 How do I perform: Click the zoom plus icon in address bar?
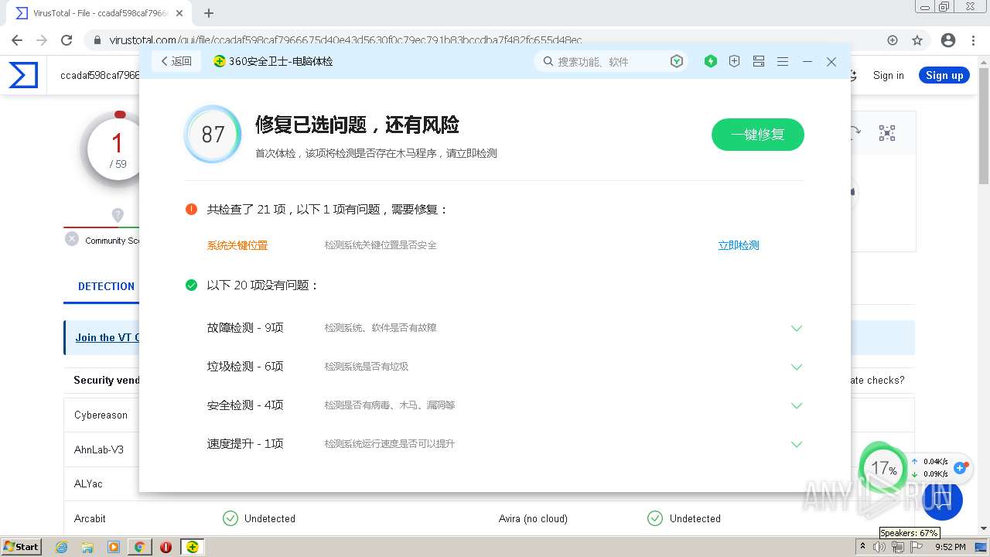coord(893,40)
